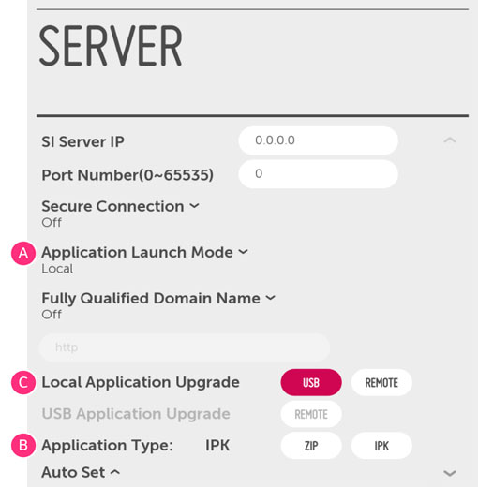The width and height of the screenshot is (478, 487).
Task: Click the scroll-down chevron beside Auto Set
Action: 450,473
